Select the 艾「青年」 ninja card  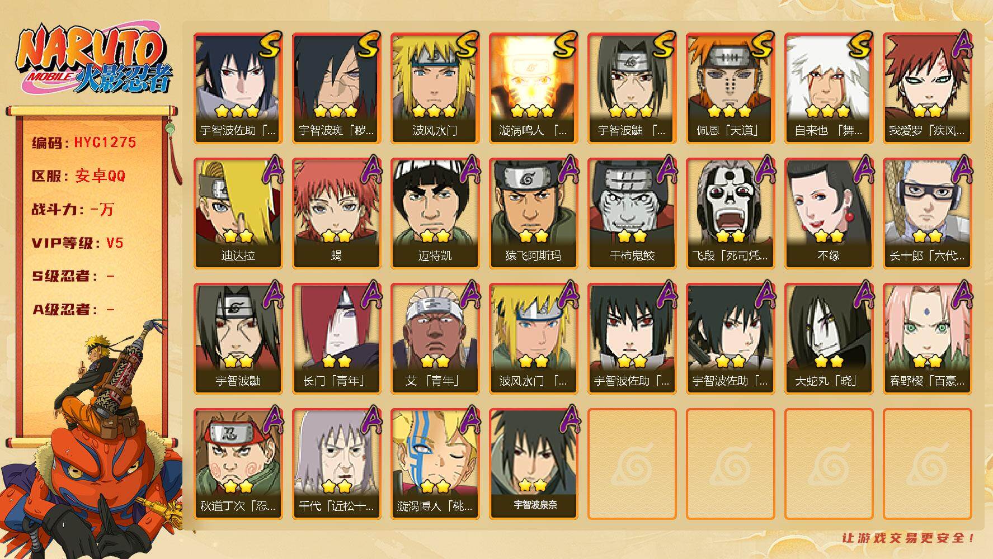pyautogui.click(x=435, y=338)
